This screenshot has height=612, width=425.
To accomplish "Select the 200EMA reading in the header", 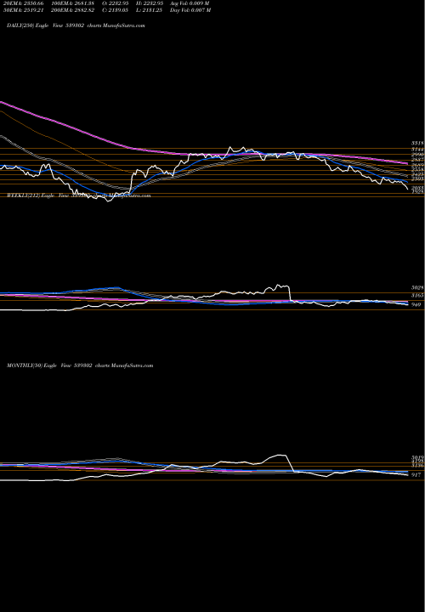I will point(72,10).
